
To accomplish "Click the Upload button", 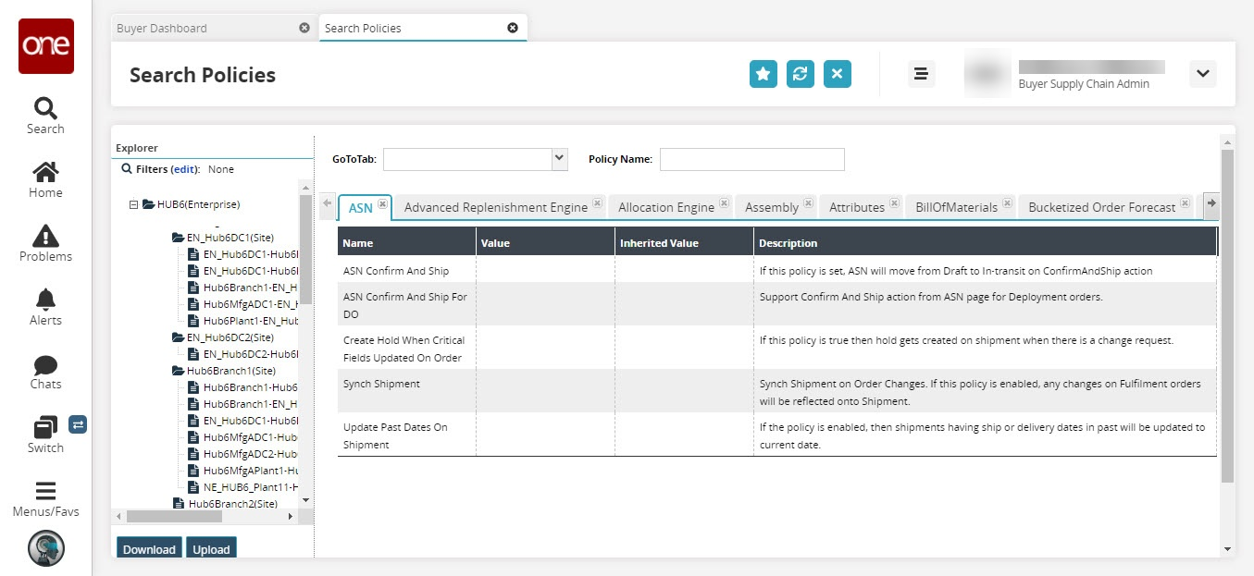I will tap(211, 549).
